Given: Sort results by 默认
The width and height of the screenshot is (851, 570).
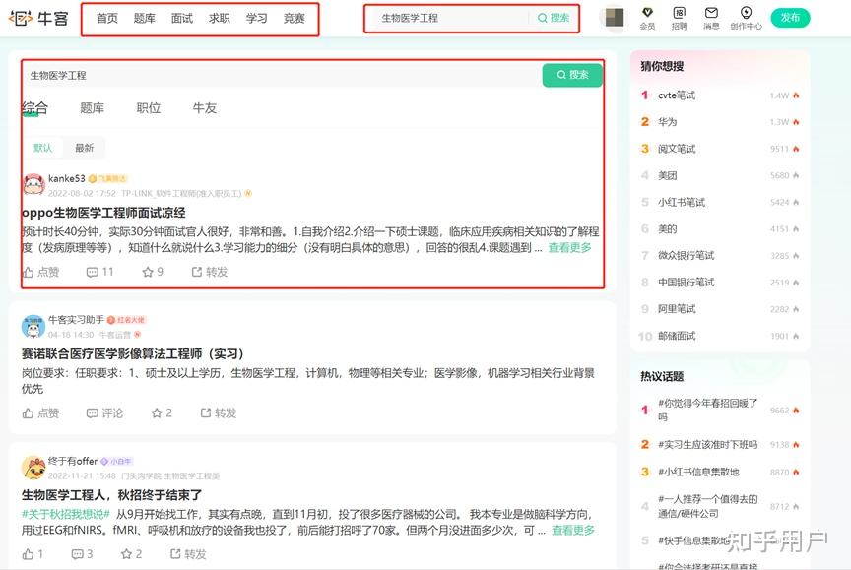Looking at the screenshot, I should [x=43, y=148].
